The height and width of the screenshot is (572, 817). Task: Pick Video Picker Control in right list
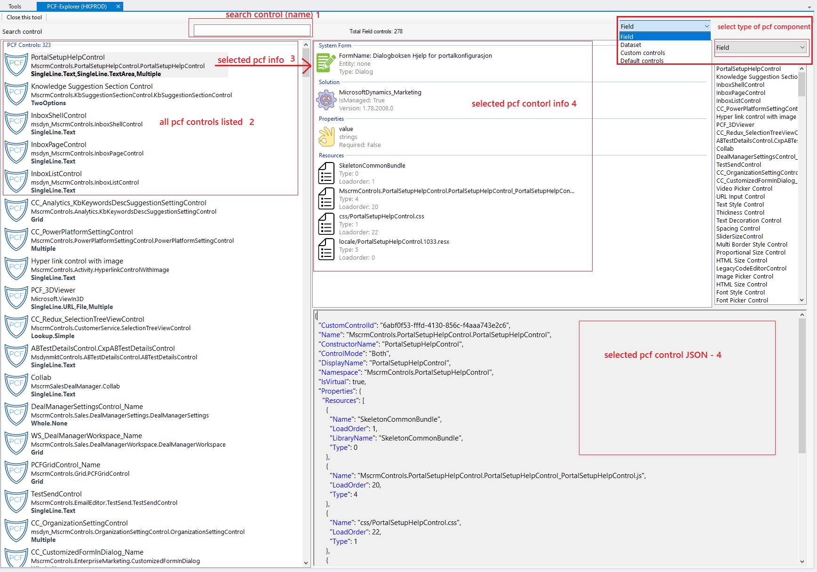point(744,188)
